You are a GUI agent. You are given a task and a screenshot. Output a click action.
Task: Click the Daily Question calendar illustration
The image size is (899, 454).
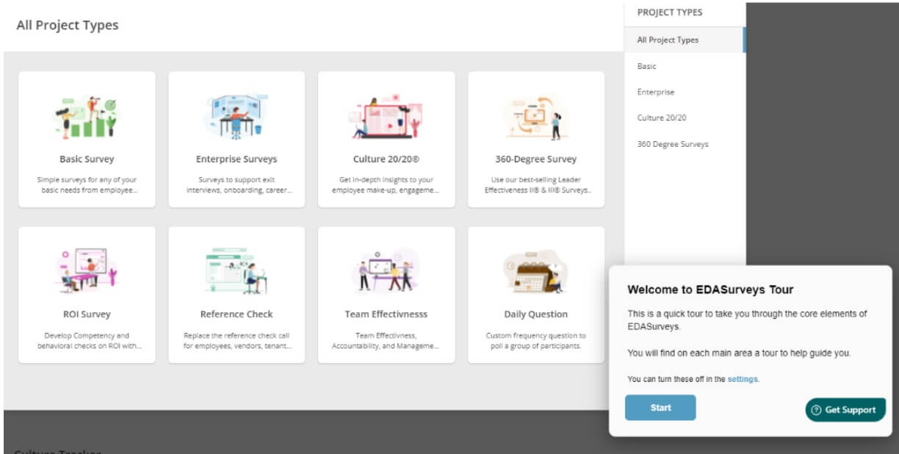click(535, 272)
